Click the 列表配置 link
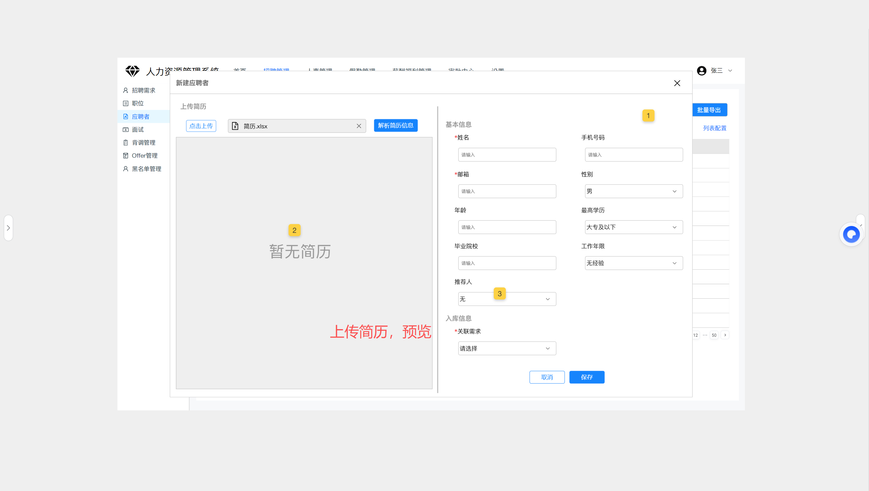 pos(715,128)
